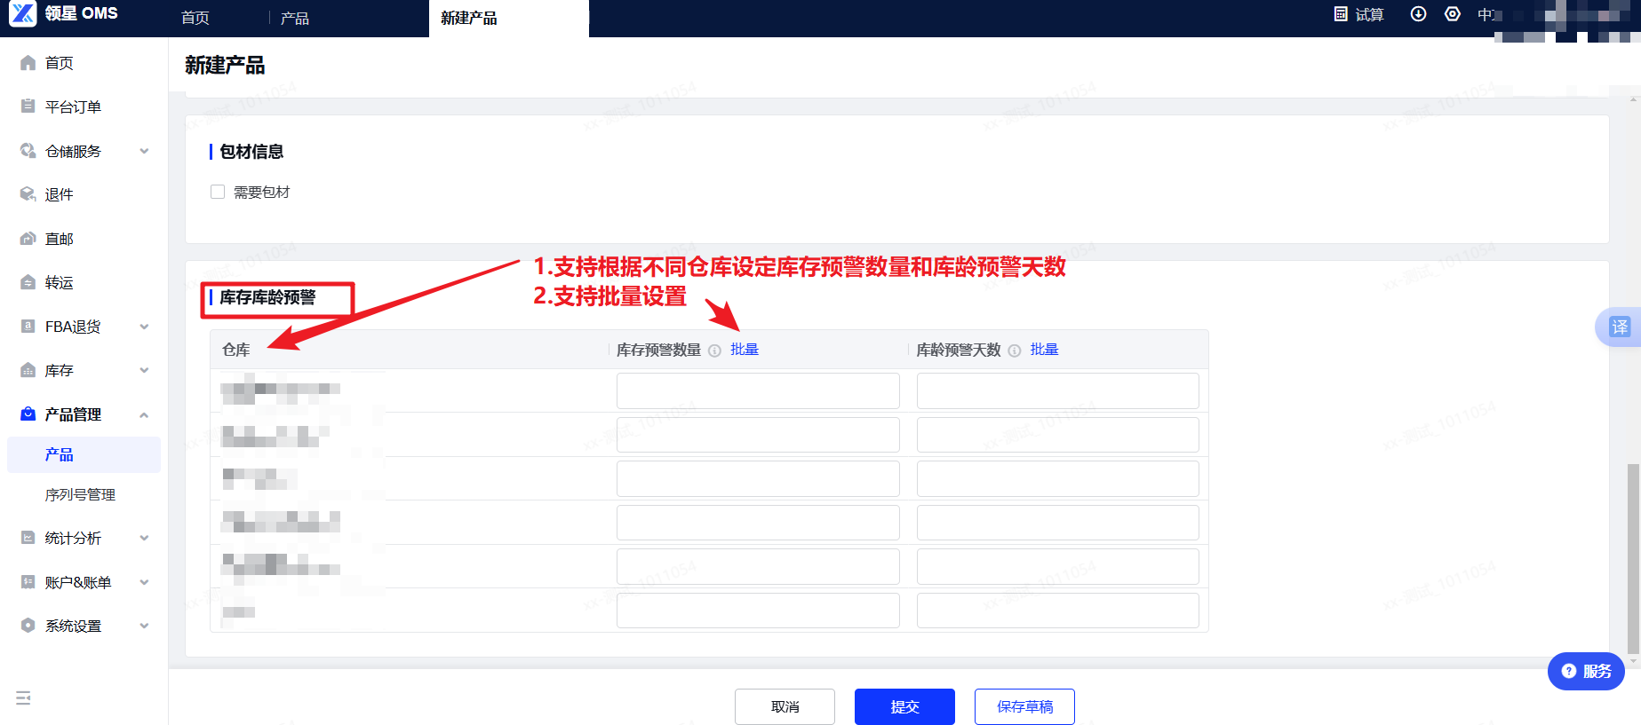The height and width of the screenshot is (725, 1641).
Task: Expand the 仓储服务 menu chevron
Action: [144, 151]
